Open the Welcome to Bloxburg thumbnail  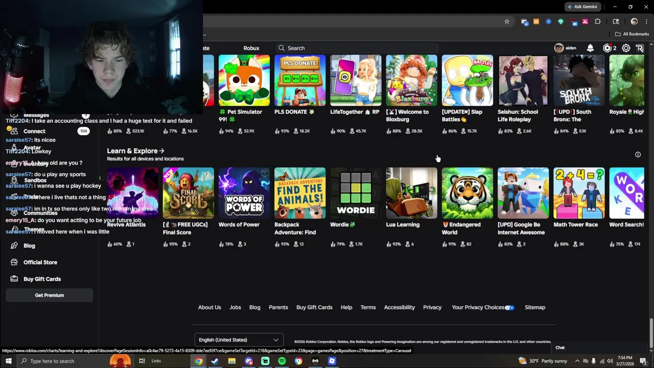tap(412, 80)
